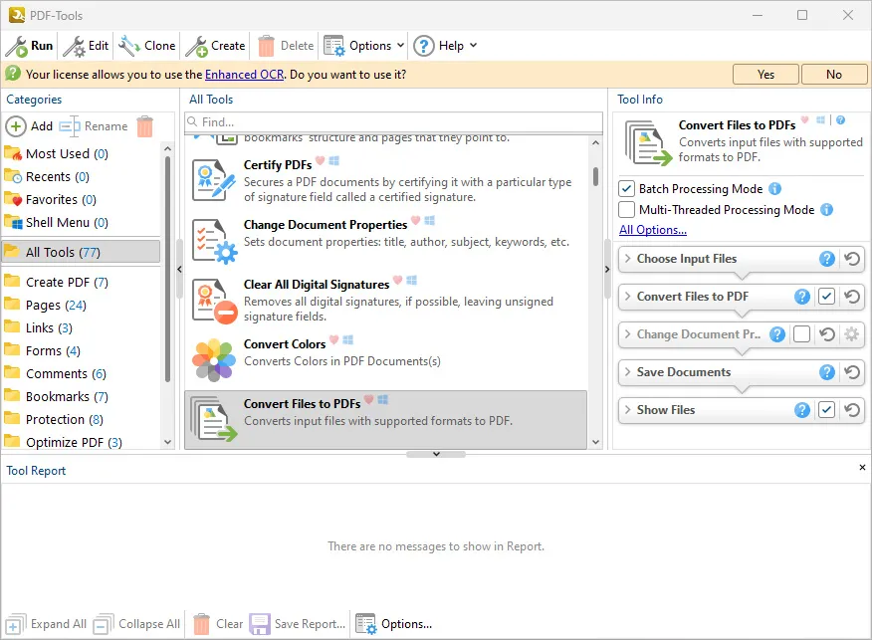This screenshot has height=640, width=872.
Task: Enable the Change Document Pr.. step checkbox
Action: (x=801, y=334)
